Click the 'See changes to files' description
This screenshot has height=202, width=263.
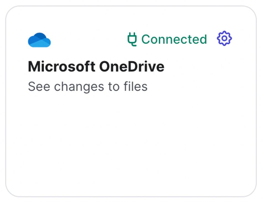[x=87, y=87]
